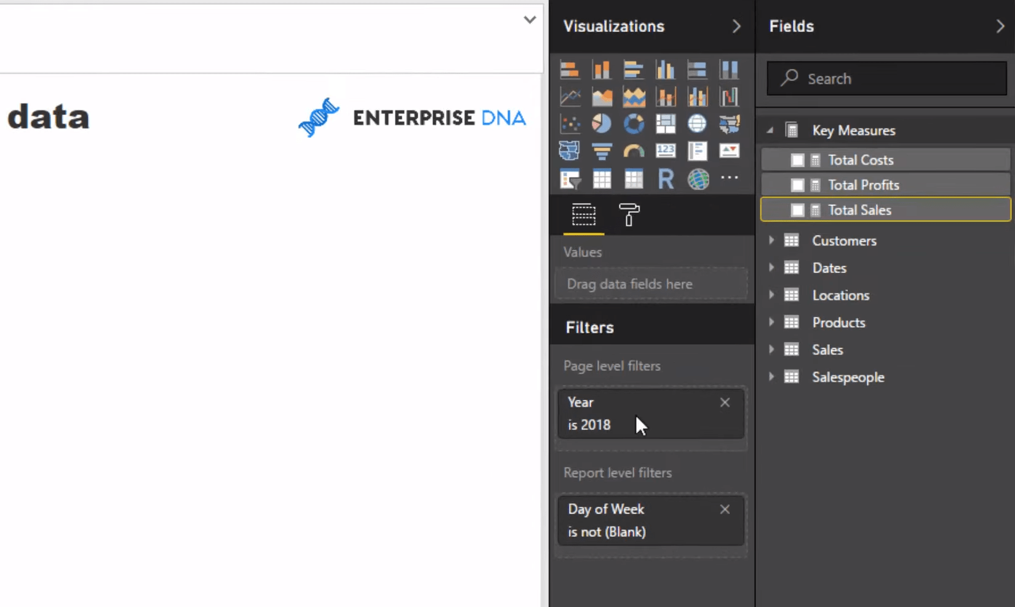Tick the Total Profits checkbox
Screen dimensions: 1015x607
tap(797, 185)
